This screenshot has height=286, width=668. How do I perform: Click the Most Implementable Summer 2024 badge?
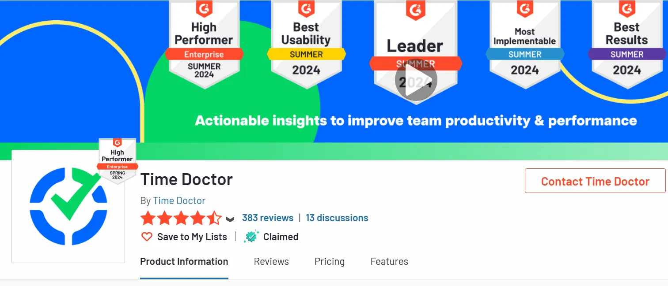pyautogui.click(x=524, y=44)
